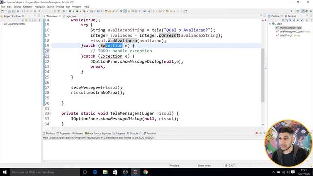Maximize the editor area pane

pos(264,16)
